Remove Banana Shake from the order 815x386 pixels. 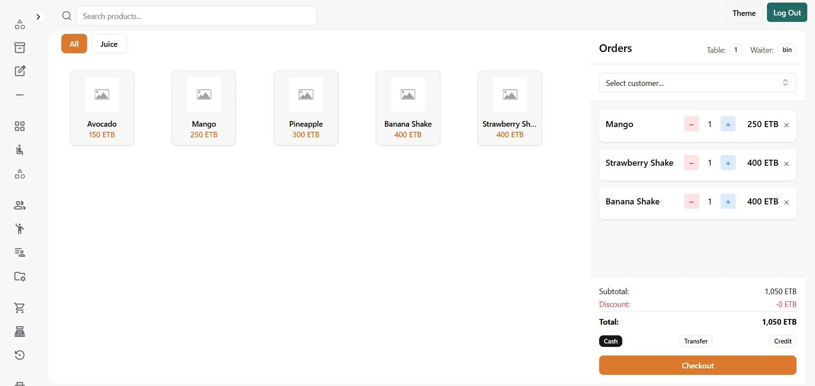coord(786,202)
